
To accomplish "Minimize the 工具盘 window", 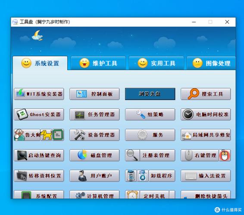I will 194,22.
